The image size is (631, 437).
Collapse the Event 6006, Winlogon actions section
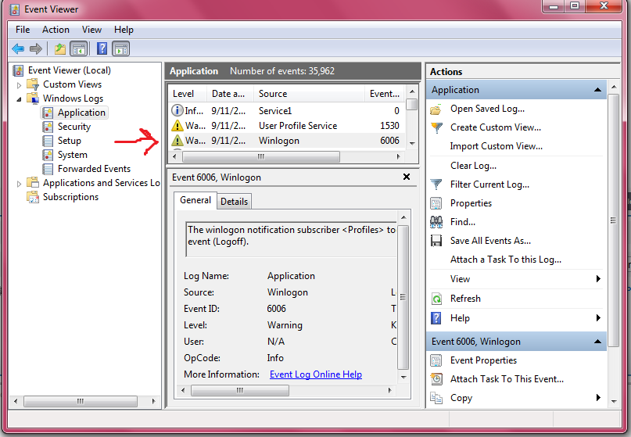coord(597,341)
